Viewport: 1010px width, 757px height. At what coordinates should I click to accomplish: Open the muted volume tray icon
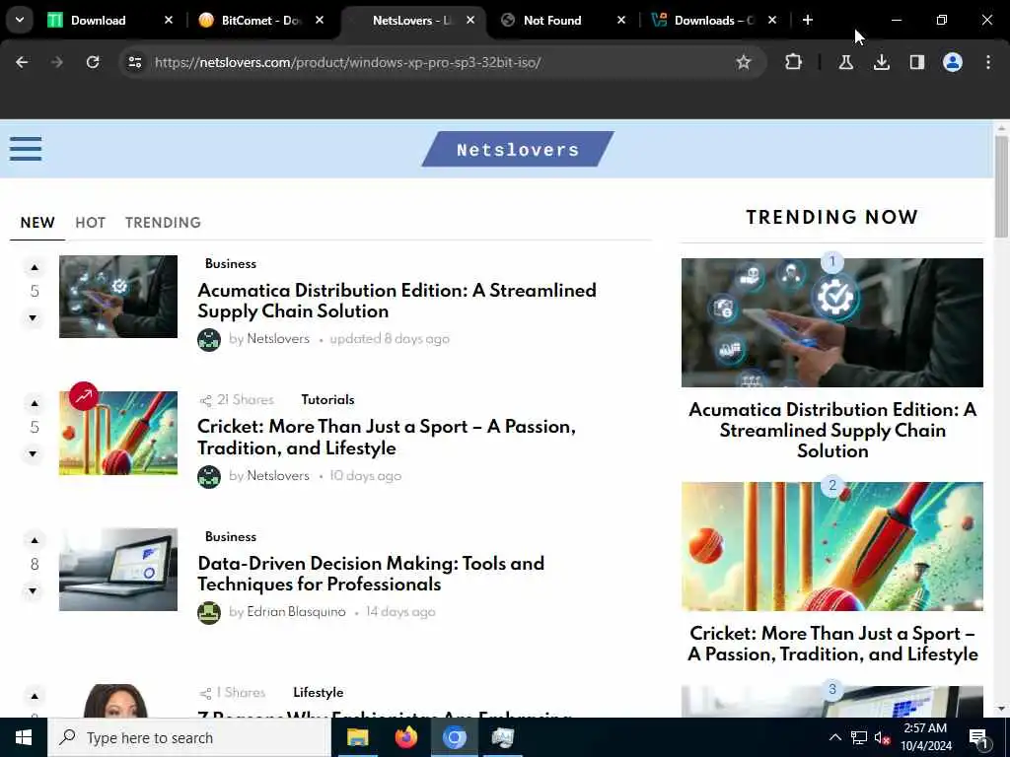coord(882,737)
